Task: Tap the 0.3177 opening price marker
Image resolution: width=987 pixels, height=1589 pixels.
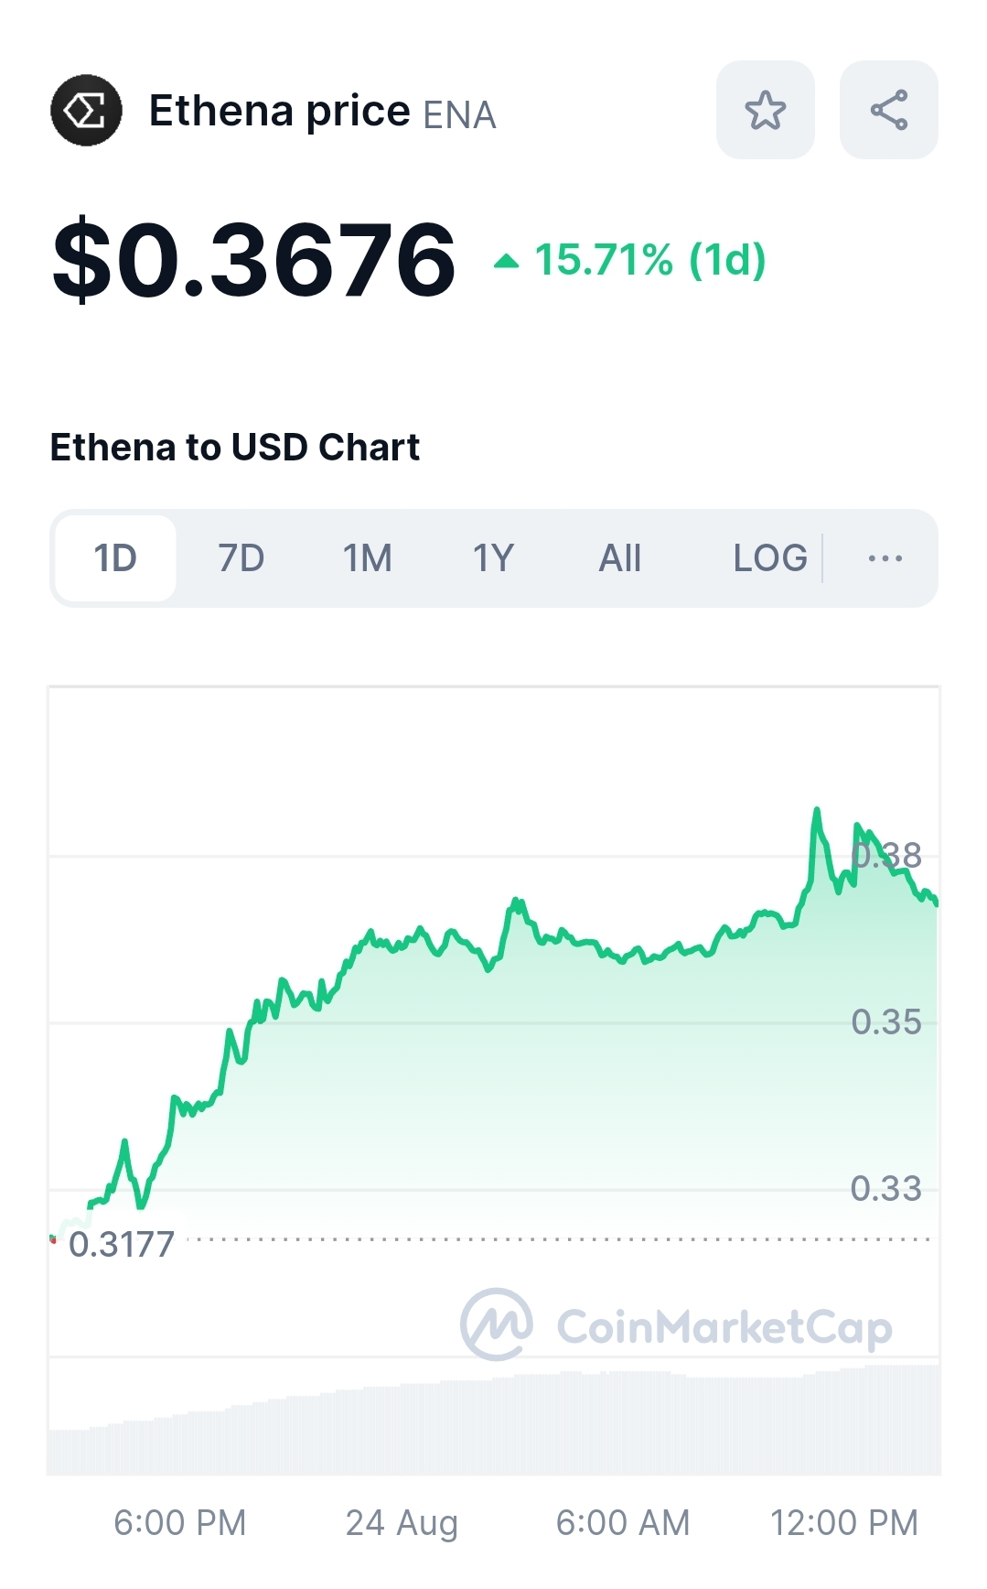Action: (122, 1244)
